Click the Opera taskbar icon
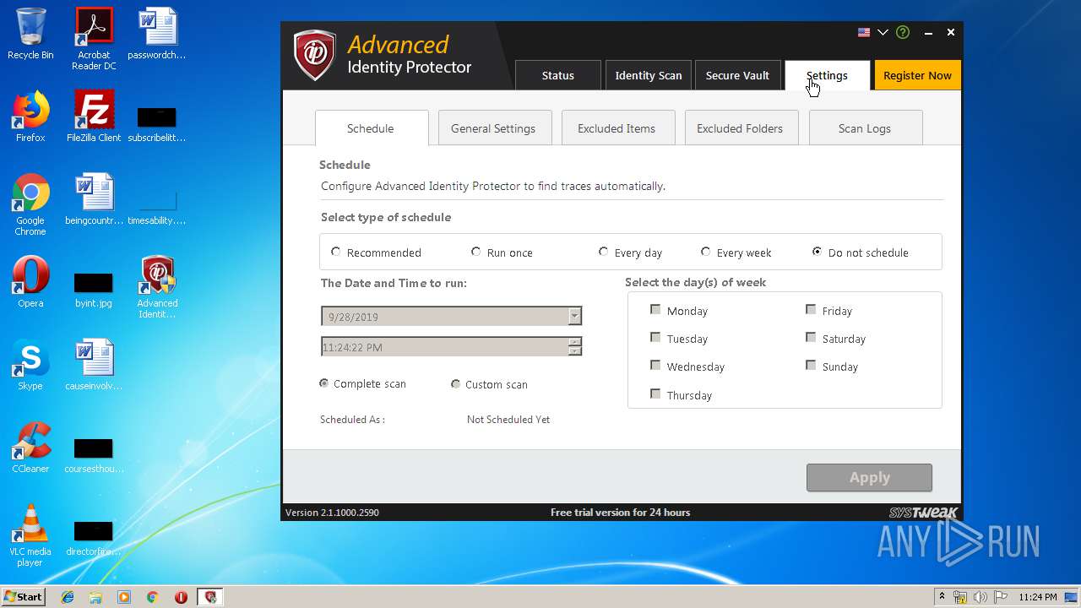The image size is (1081, 608). point(181,597)
